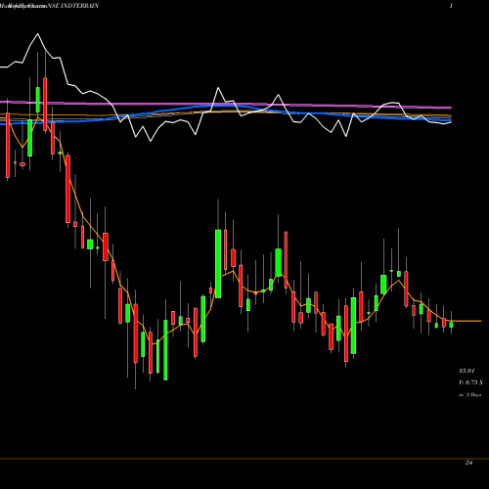Screen dimensions: 489x489
Task: Click the tallest green candle near the chart middle
Action: (x=218, y=264)
